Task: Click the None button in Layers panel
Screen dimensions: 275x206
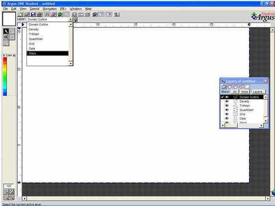Action: [x=245, y=92]
